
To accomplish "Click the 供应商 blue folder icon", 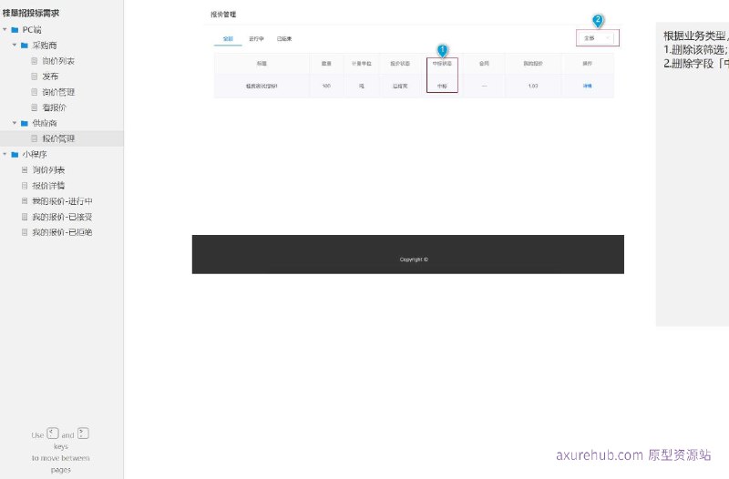I will 25,123.
